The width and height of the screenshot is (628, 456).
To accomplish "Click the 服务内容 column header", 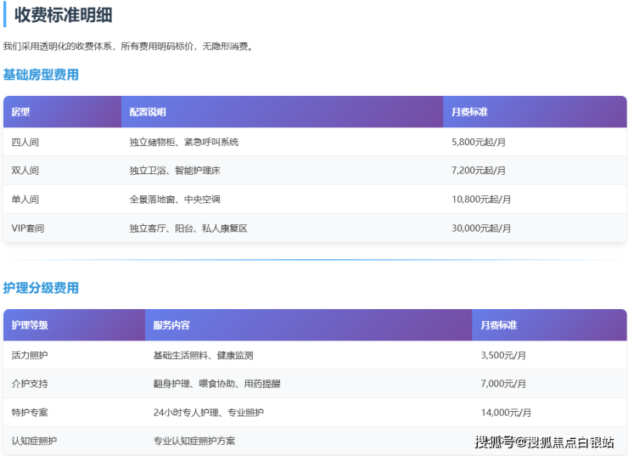I will point(171,325).
